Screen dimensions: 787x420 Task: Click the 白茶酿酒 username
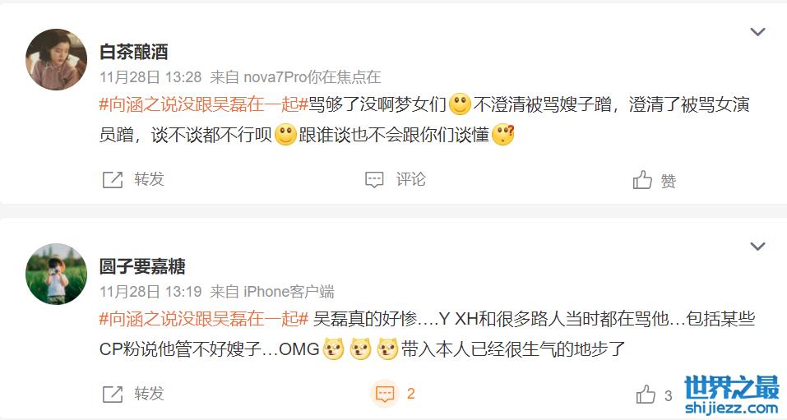point(133,52)
